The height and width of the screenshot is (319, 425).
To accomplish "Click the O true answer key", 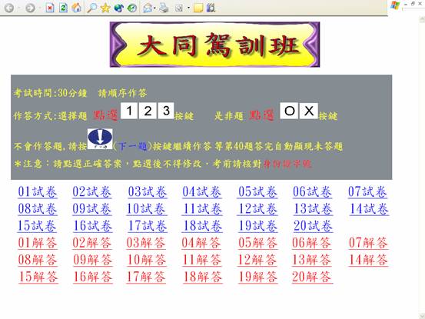I will tap(289, 111).
